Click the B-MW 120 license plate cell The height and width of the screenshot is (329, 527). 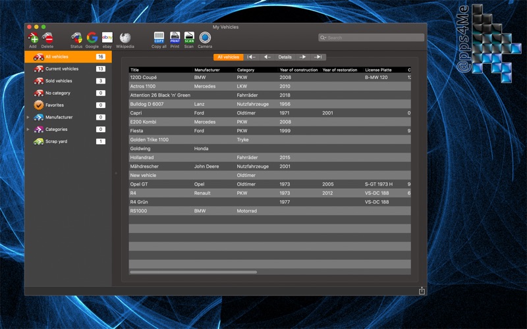[x=376, y=77]
